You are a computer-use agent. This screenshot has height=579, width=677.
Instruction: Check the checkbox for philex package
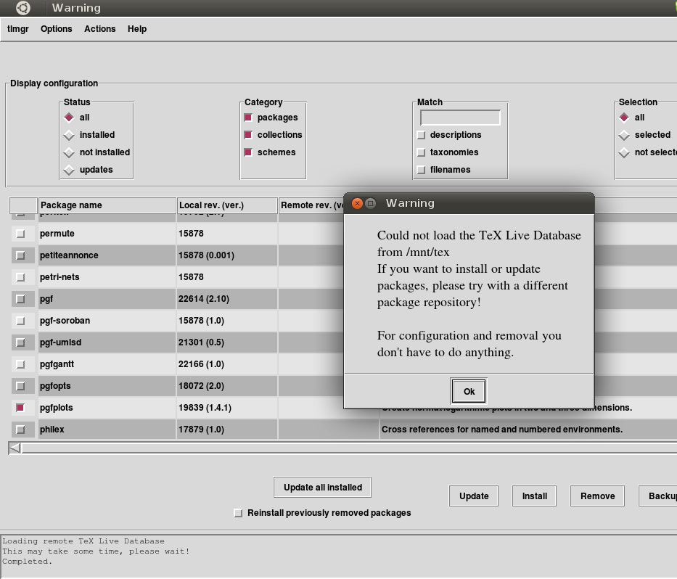pyautogui.click(x=20, y=430)
